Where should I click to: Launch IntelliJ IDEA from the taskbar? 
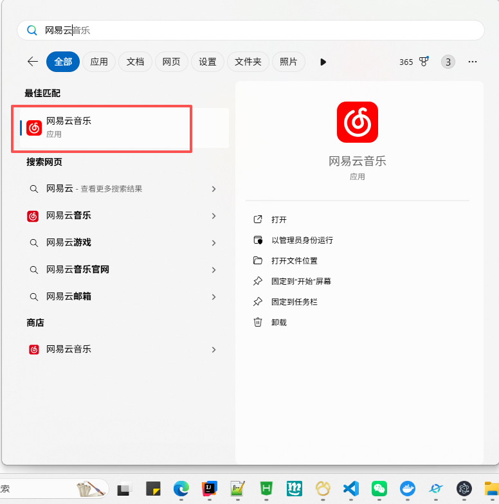(209, 489)
